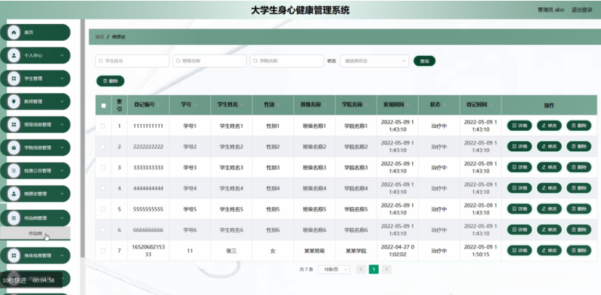Screen dimensions: 601x295
Task: Click 管理员 abo account label
Action: pos(551,10)
